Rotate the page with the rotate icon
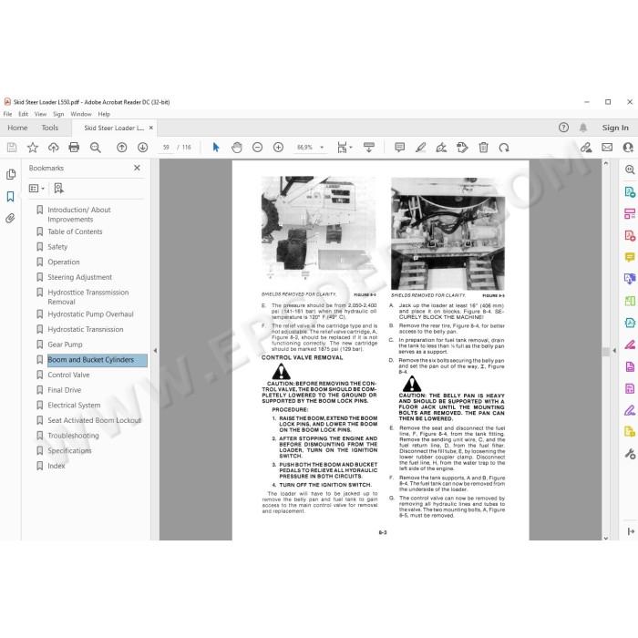 coord(504,148)
